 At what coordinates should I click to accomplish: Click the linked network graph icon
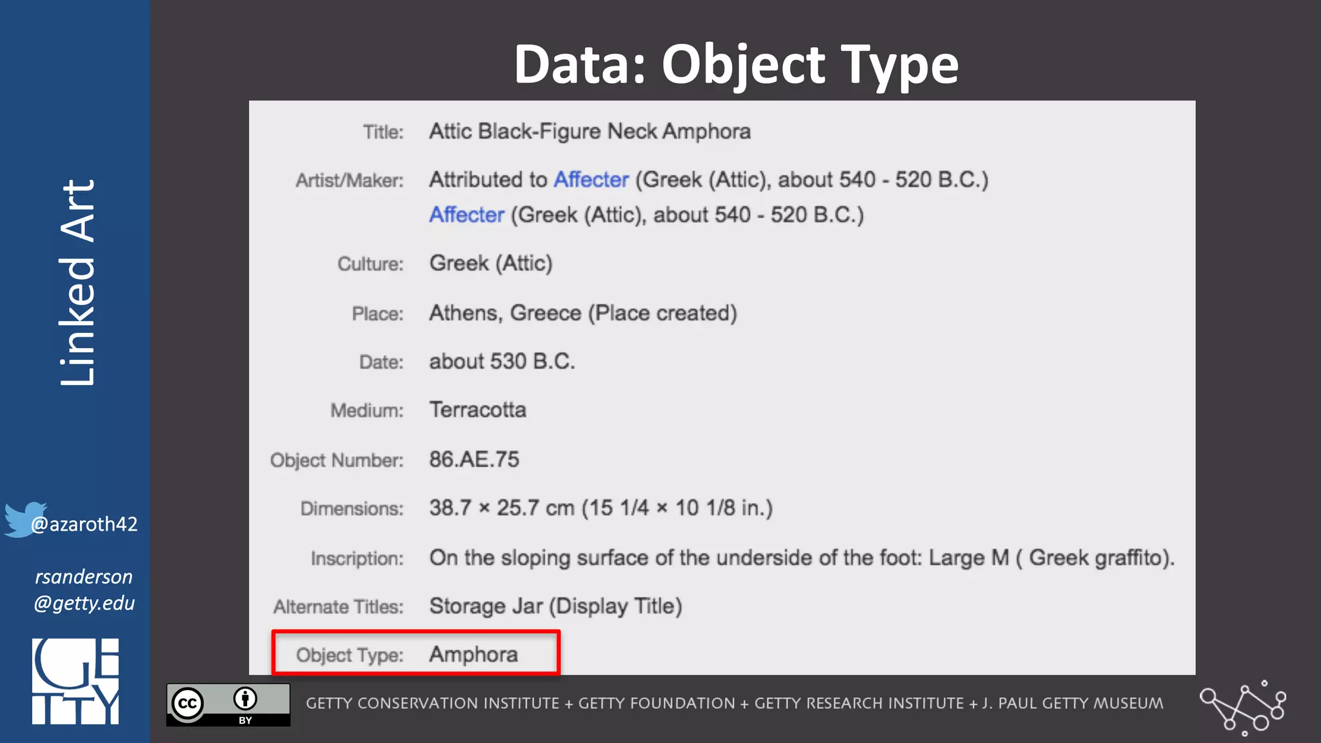(1243, 708)
